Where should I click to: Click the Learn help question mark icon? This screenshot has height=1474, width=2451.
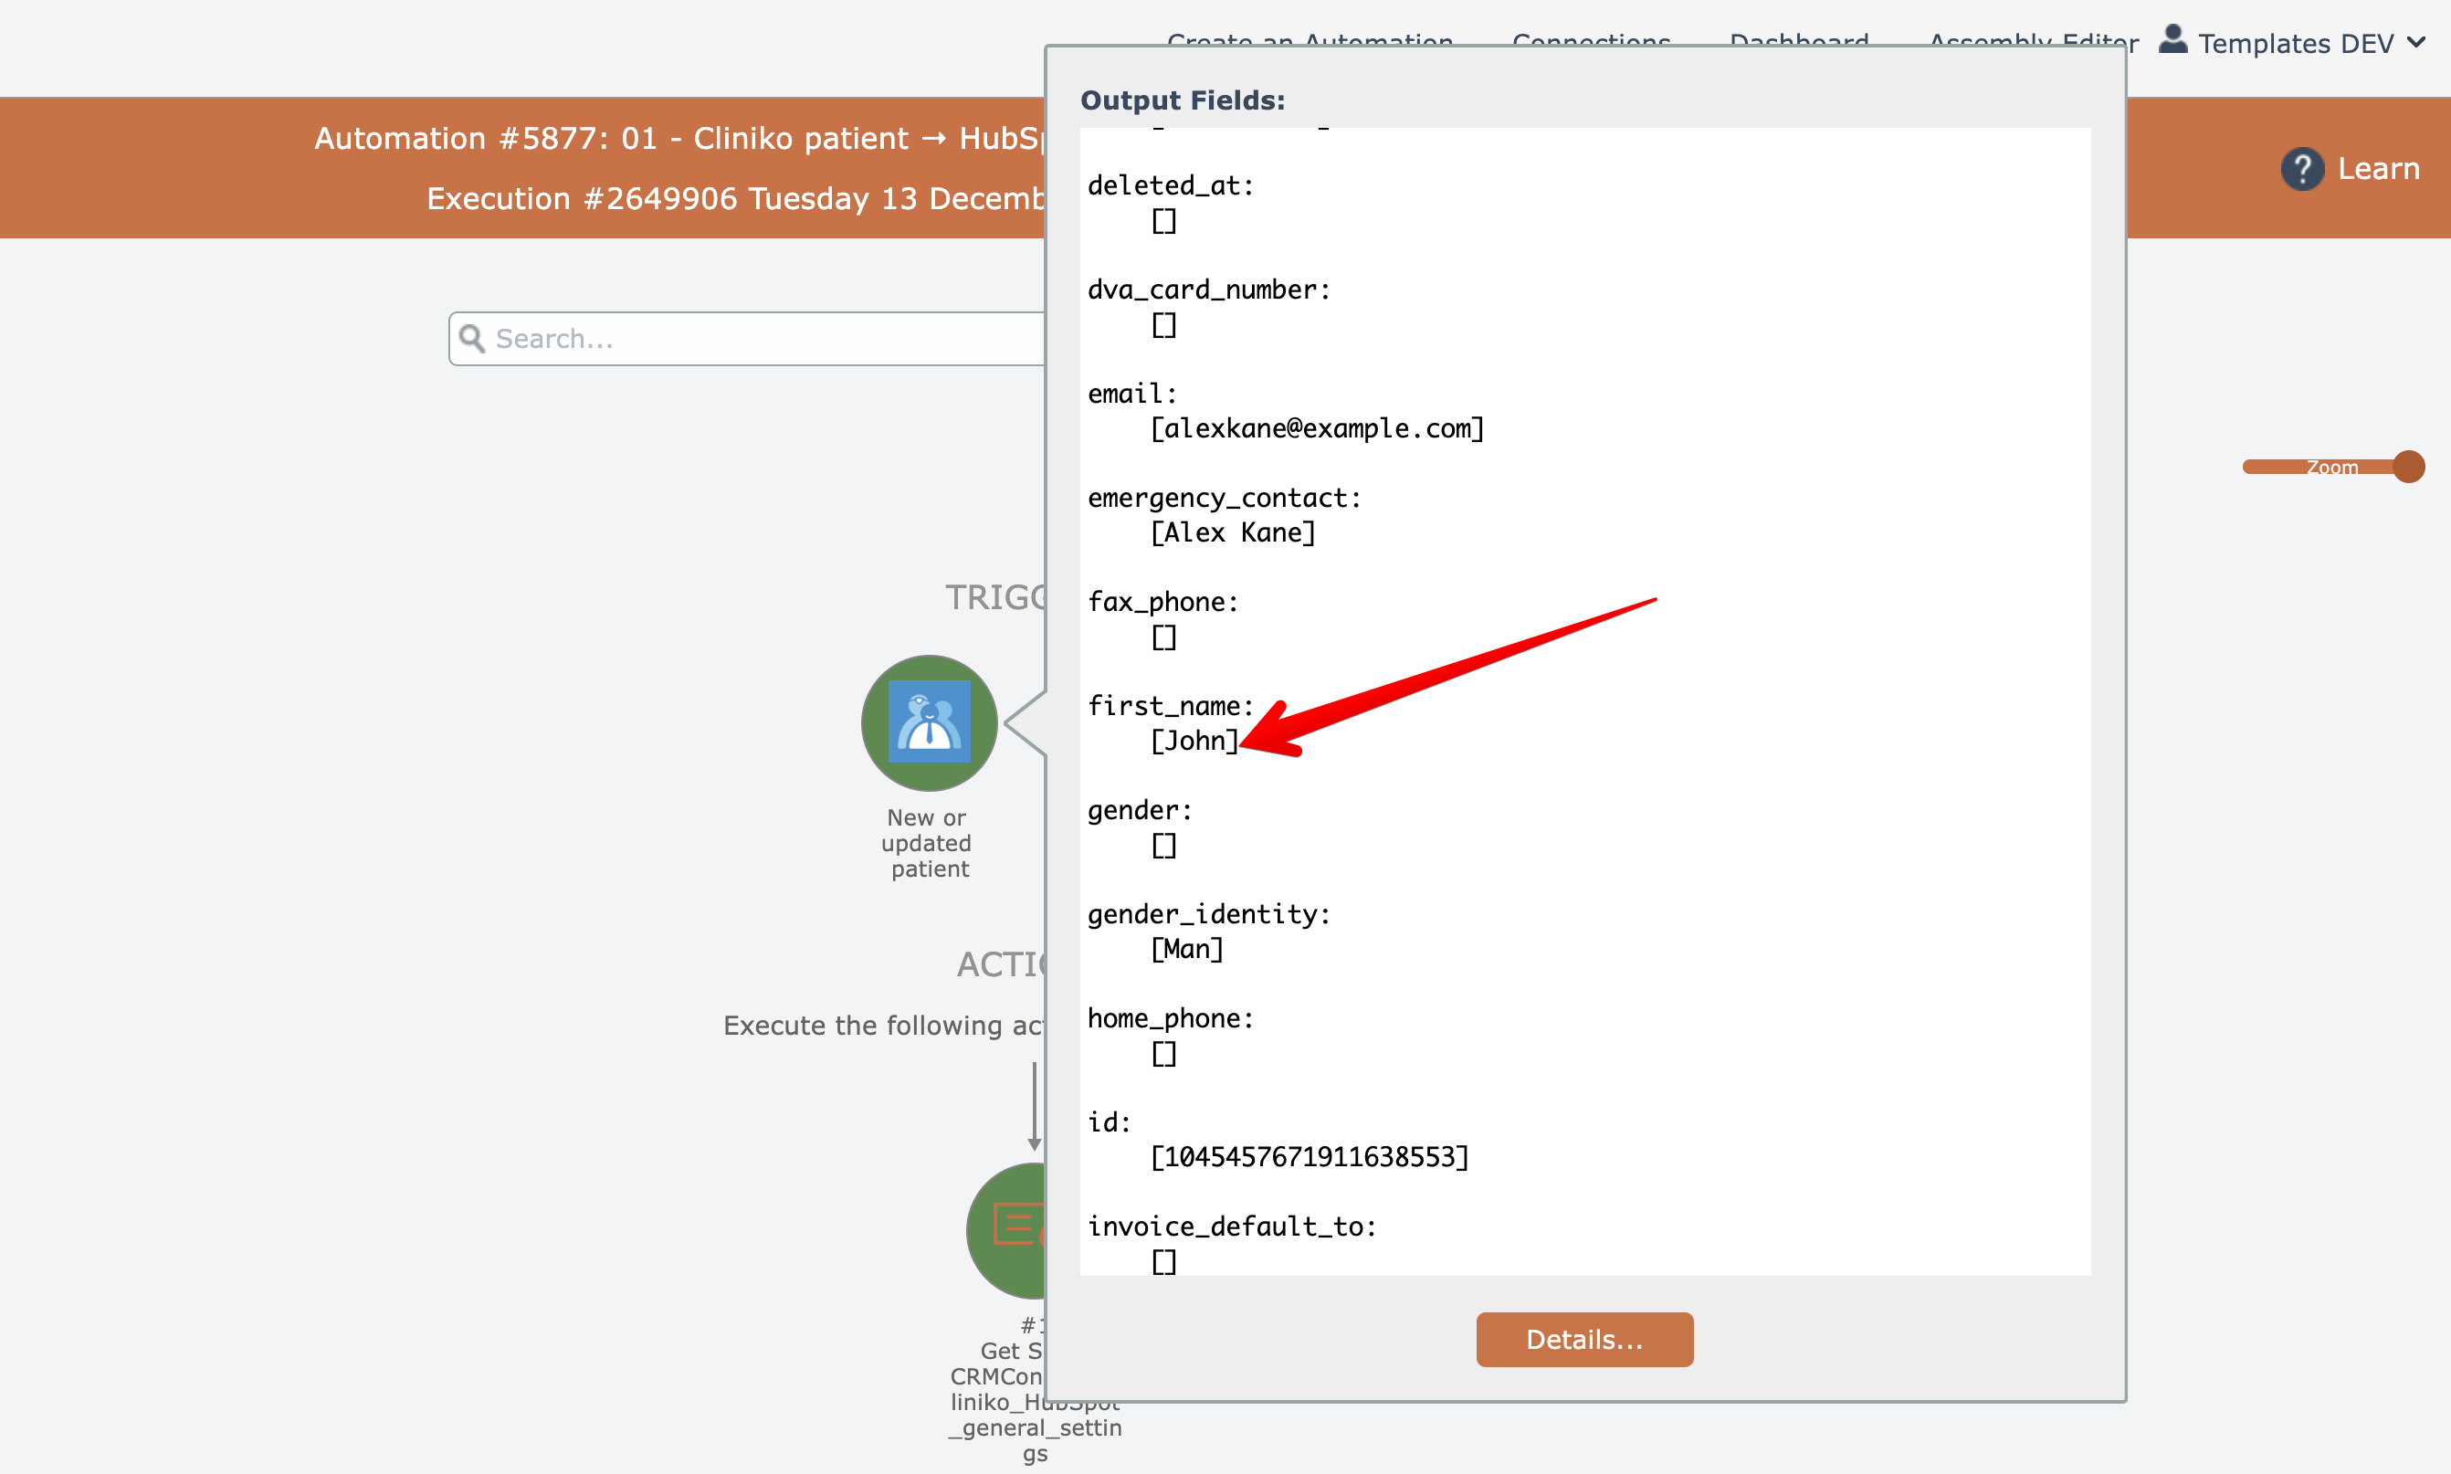pos(2301,169)
